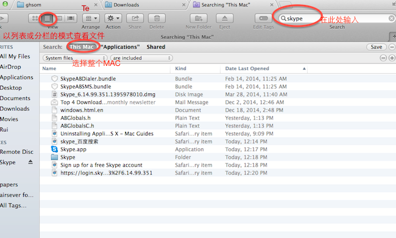Remove the System files search rule
Image resolution: width=396 pixels, height=238 pixels.
[x=383, y=58]
